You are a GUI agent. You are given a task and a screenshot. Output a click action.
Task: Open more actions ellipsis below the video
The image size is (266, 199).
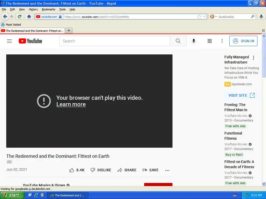coord(167,170)
